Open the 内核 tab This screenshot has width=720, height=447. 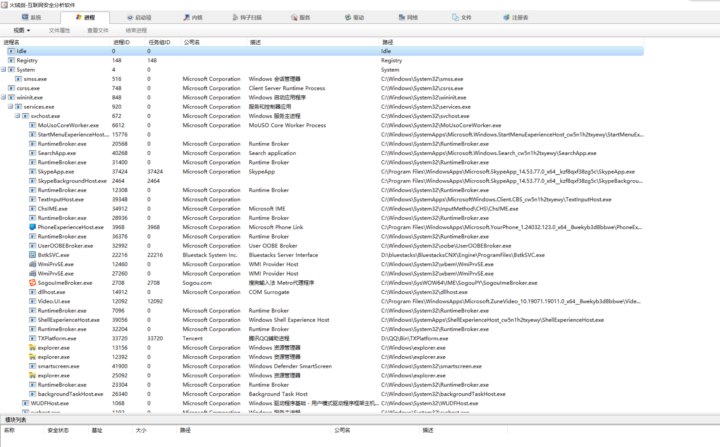coord(193,17)
